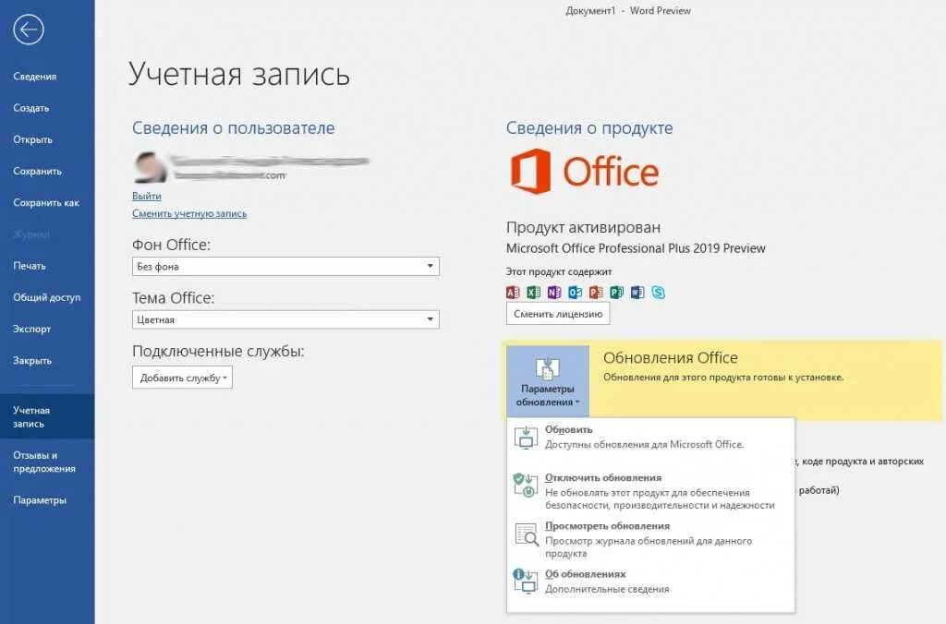Click the Просмотреть обновления magnifier icon

point(526,534)
